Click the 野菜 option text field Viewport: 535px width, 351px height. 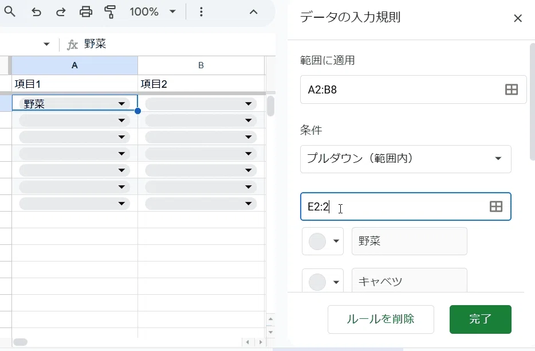pos(409,241)
